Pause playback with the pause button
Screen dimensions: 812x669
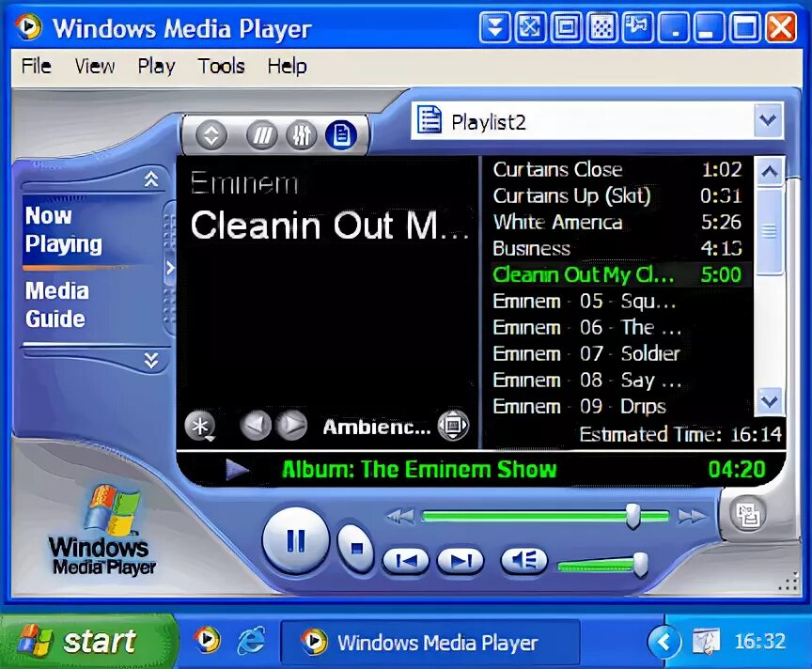(x=296, y=541)
